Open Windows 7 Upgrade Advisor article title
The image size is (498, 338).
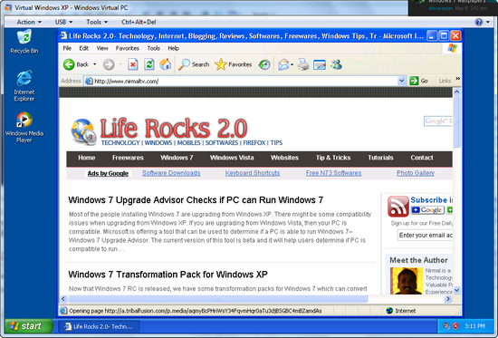click(x=196, y=200)
